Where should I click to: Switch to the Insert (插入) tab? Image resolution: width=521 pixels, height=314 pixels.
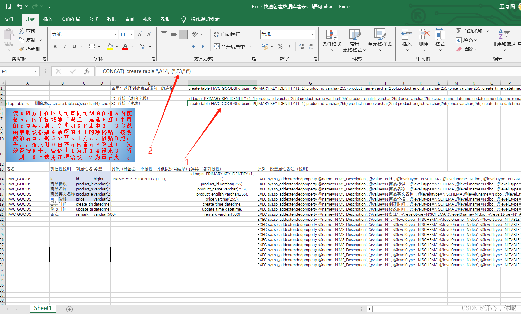tap(48, 19)
